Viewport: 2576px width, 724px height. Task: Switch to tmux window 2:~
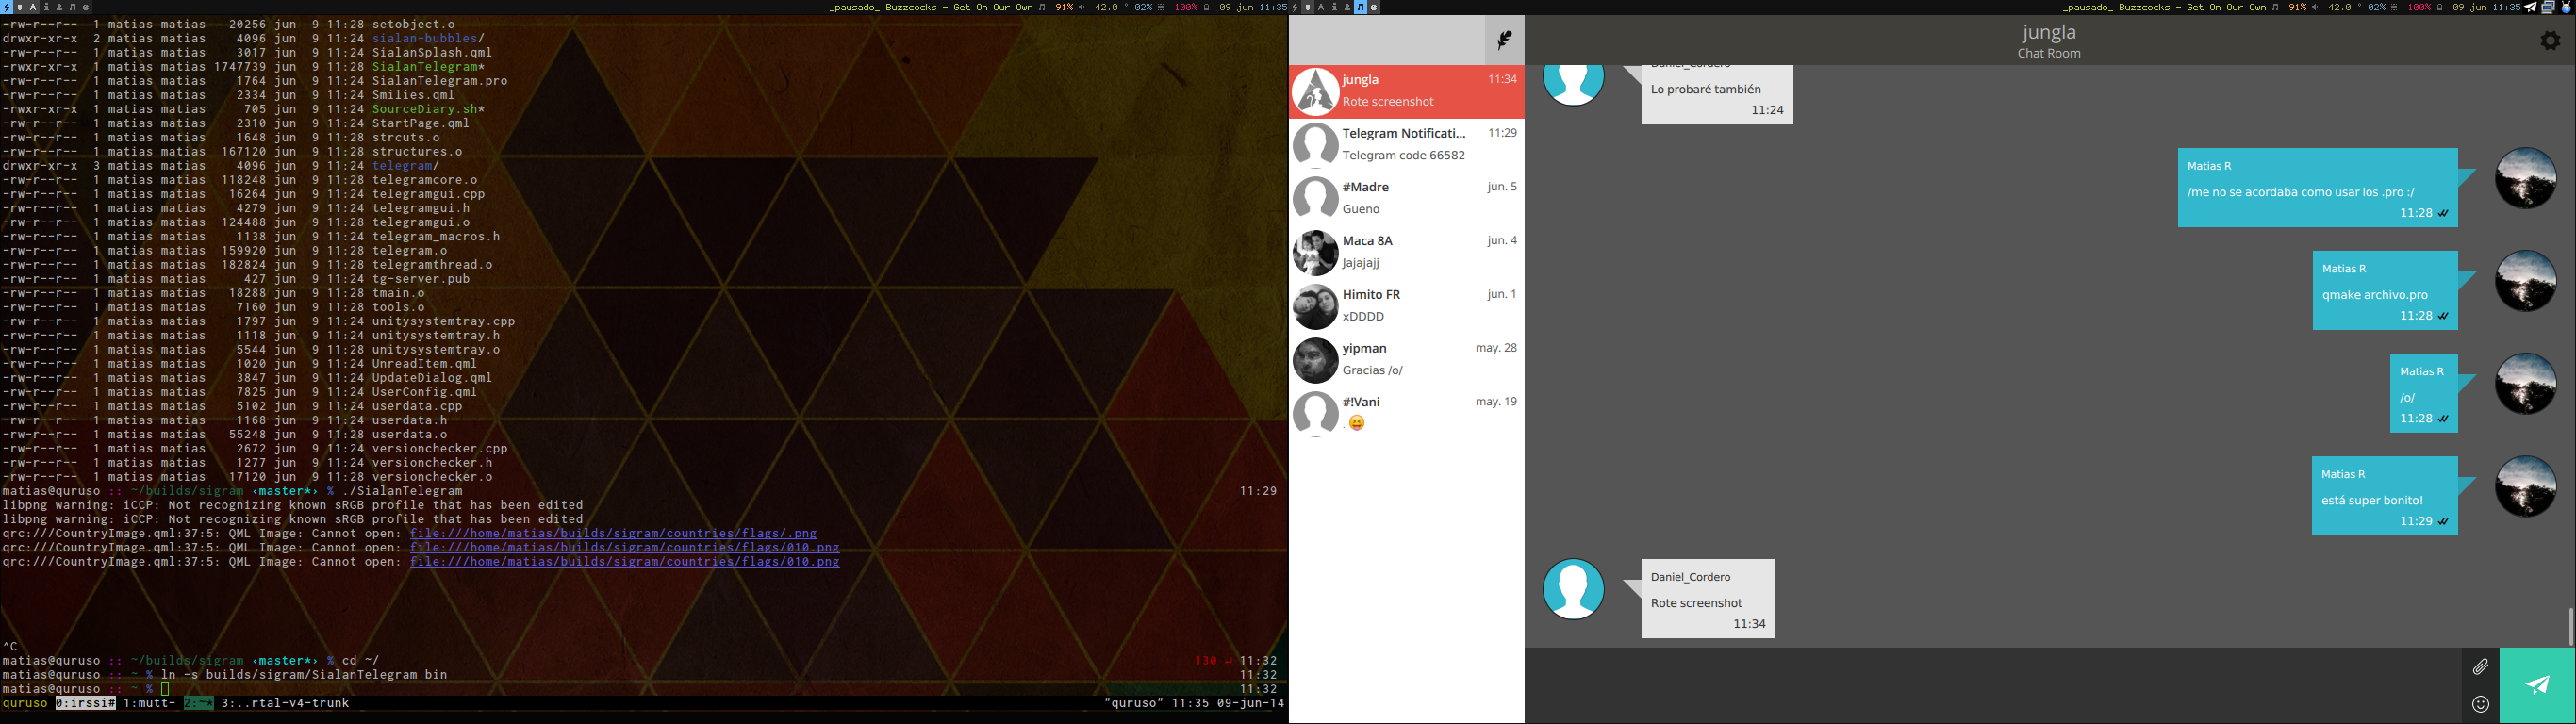pyautogui.click(x=198, y=704)
